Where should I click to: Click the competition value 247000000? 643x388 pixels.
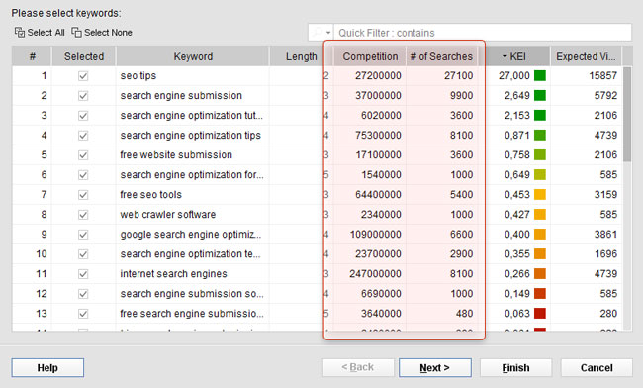(x=375, y=274)
